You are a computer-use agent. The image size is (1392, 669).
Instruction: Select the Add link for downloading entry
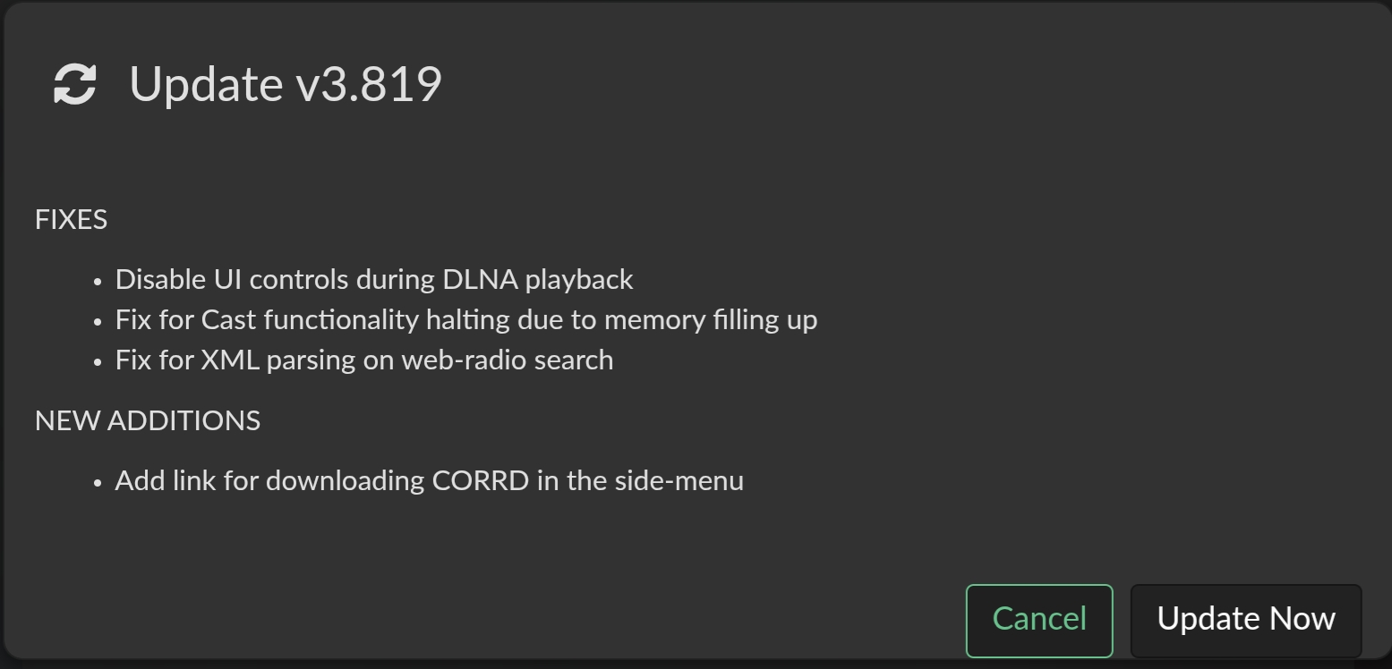click(430, 481)
